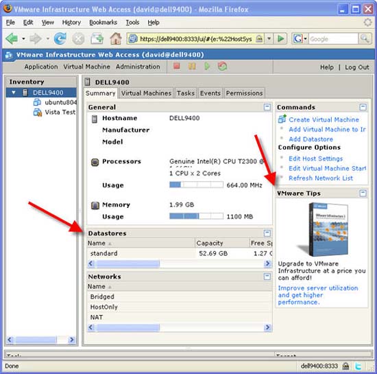Select the Summary tab
The image size is (377, 374).
(101, 93)
